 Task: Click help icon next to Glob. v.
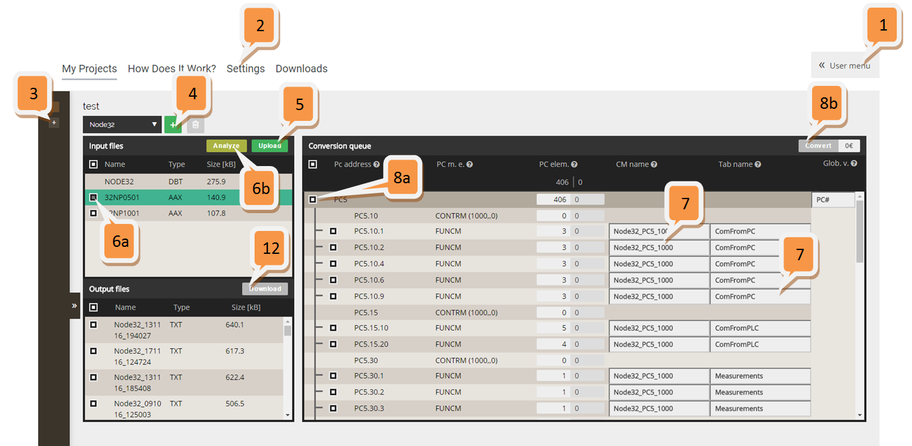(x=853, y=164)
